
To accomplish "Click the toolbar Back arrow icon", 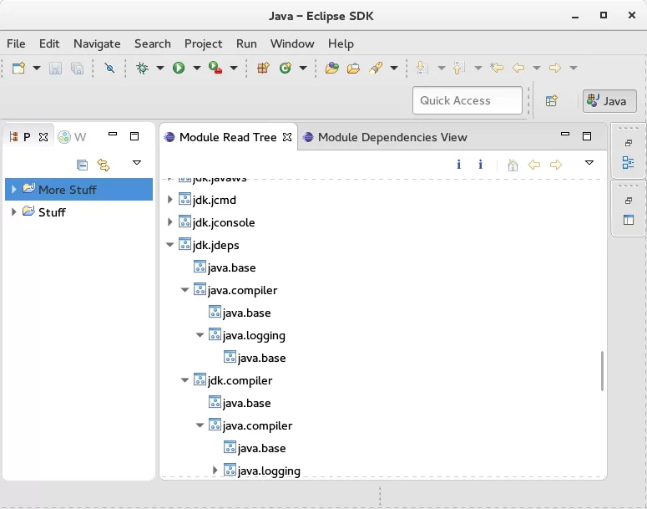I will 518,68.
